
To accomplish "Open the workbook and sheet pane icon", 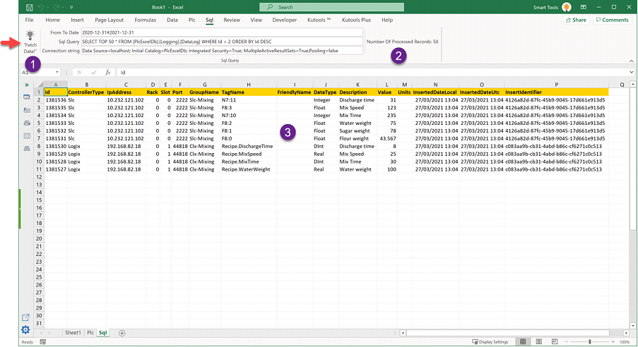I will (x=27, y=97).
